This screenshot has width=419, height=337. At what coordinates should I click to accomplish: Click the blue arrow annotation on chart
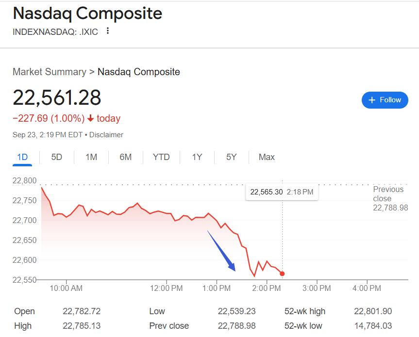click(221, 251)
